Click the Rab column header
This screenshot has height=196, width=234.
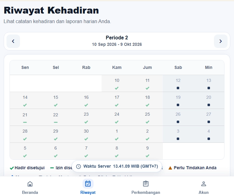(86, 67)
